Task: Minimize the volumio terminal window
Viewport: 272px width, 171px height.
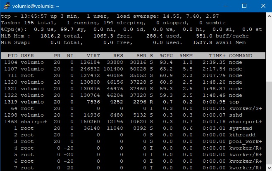Action: tap(225, 6)
